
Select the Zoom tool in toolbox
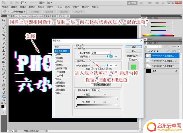click(x=4, y=100)
